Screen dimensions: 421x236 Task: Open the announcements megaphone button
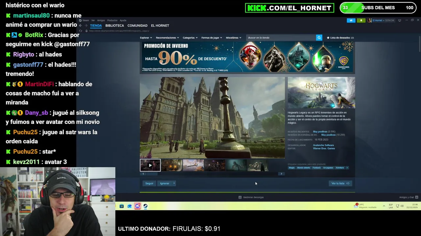point(351,20)
